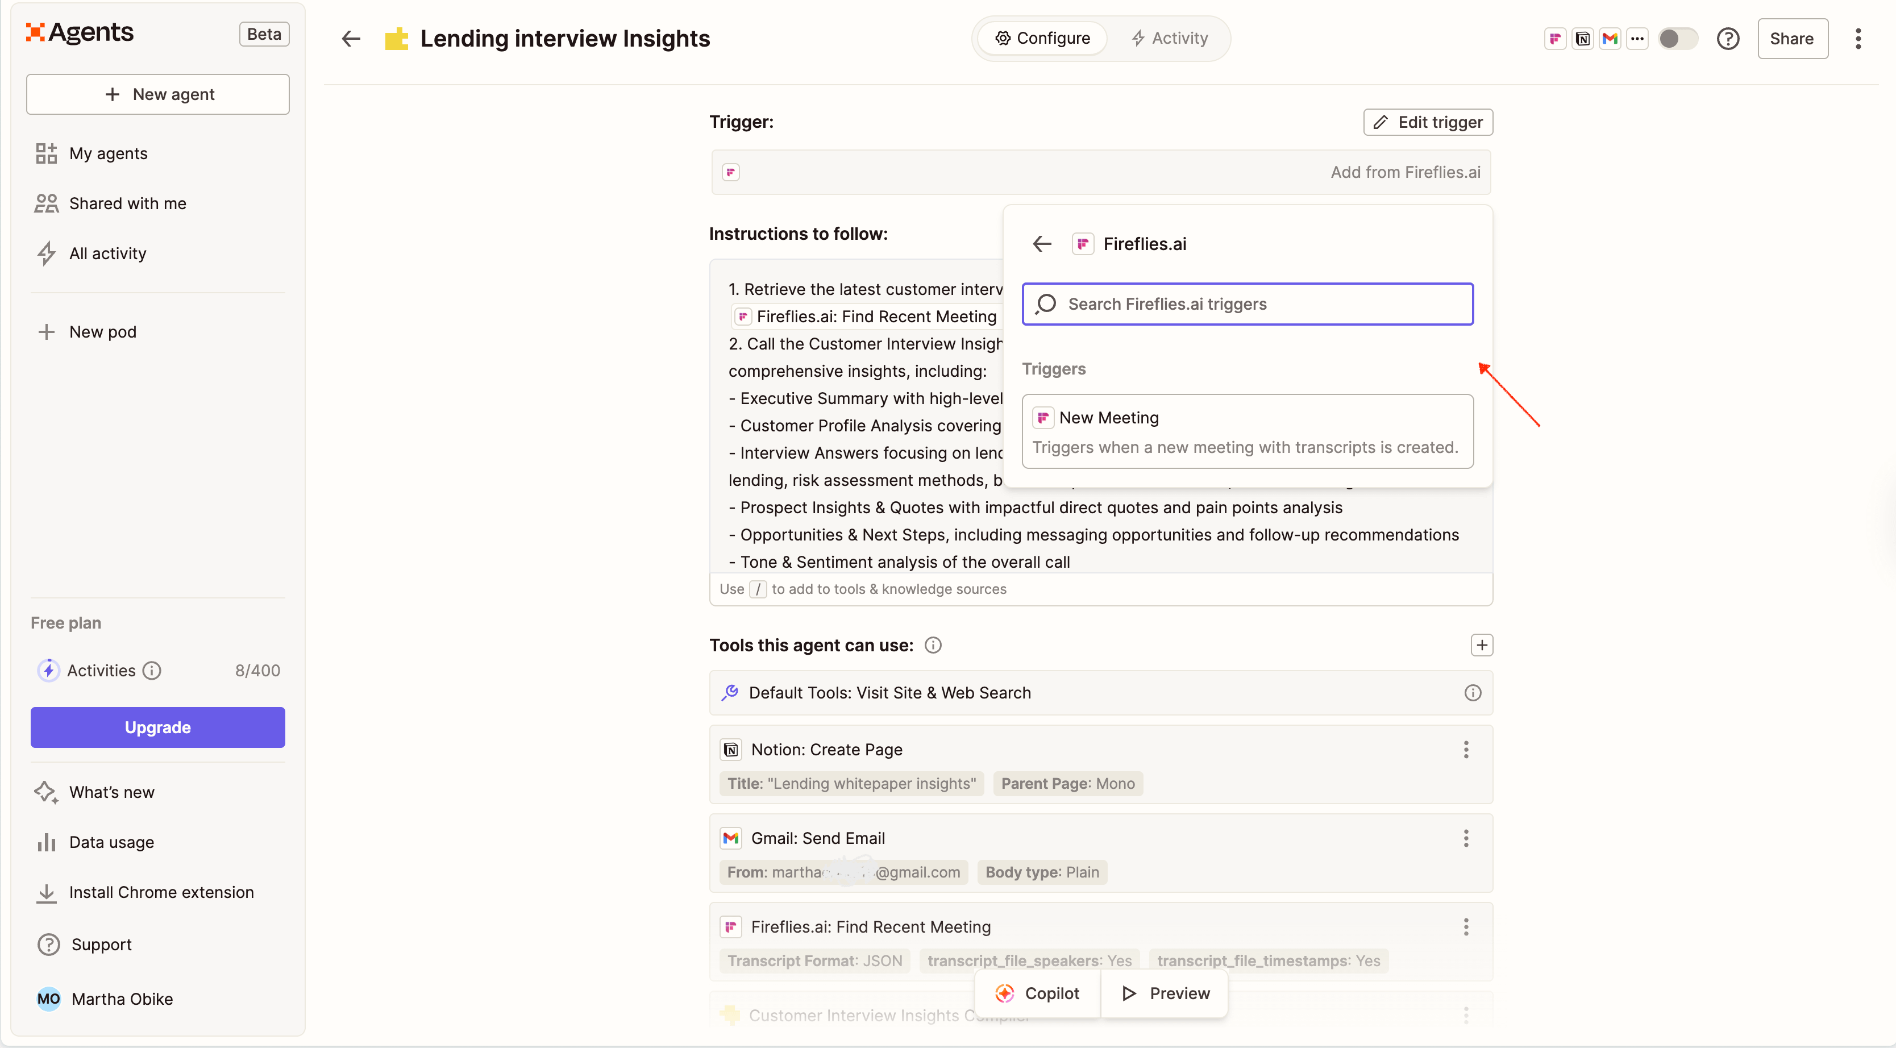The height and width of the screenshot is (1048, 1896).
Task: Click the Upgrade plan button
Action: pos(157,727)
